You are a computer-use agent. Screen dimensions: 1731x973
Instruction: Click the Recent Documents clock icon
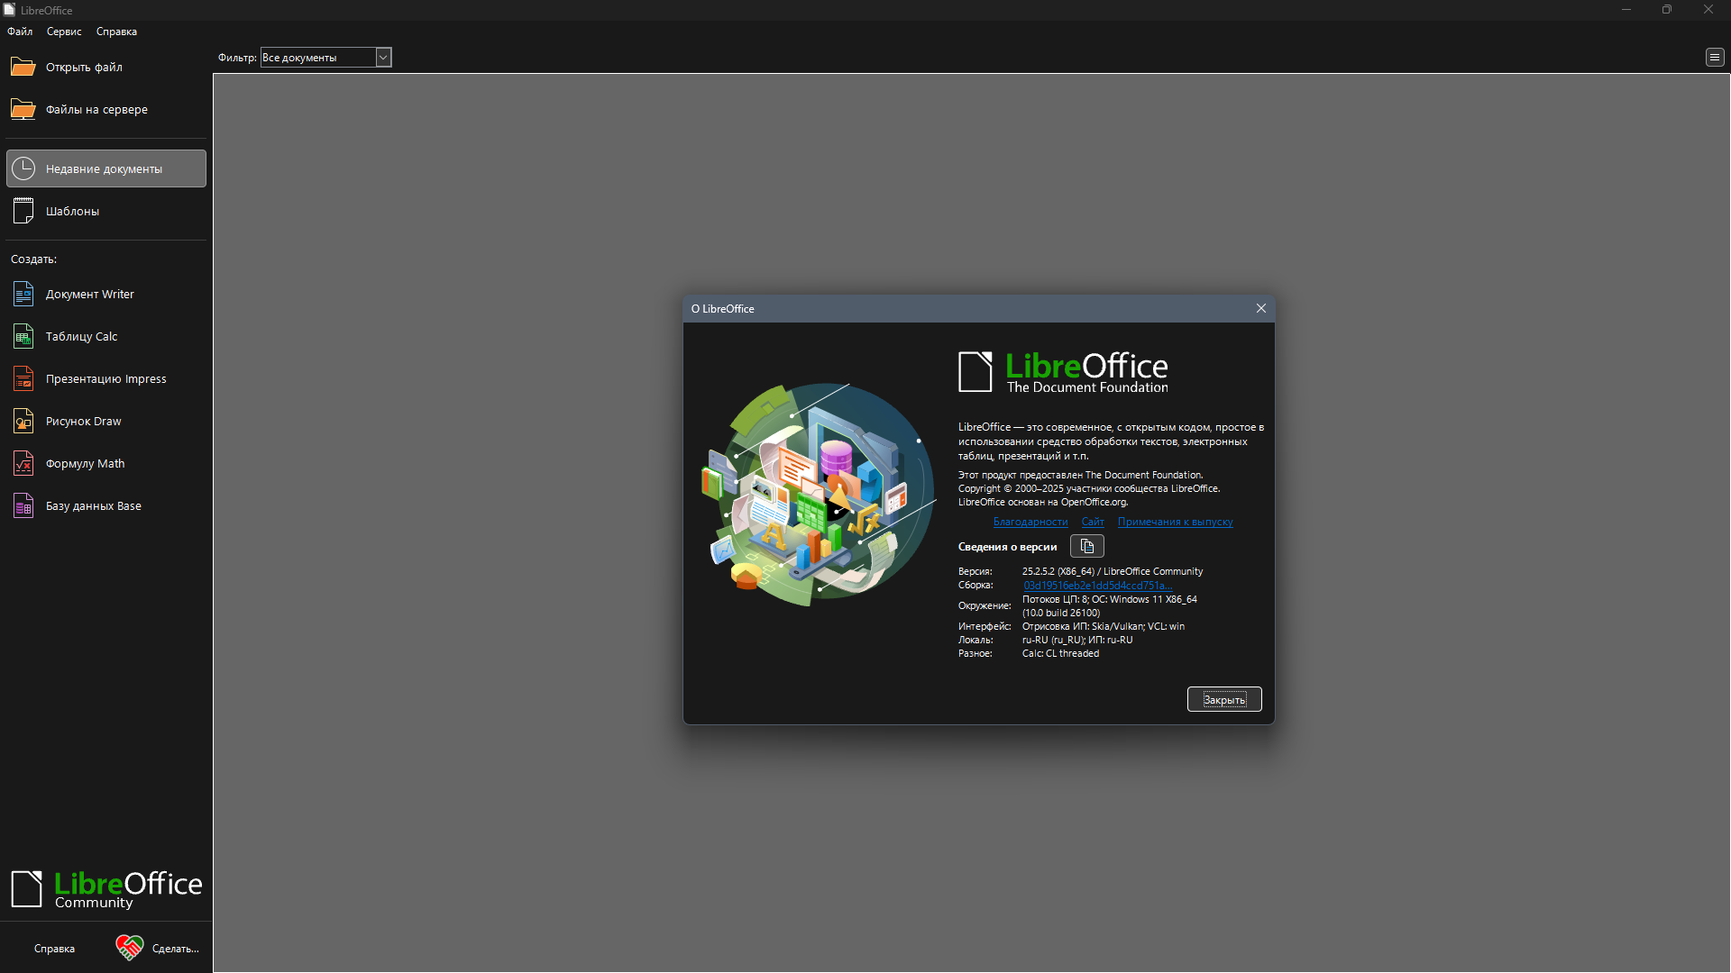23,168
